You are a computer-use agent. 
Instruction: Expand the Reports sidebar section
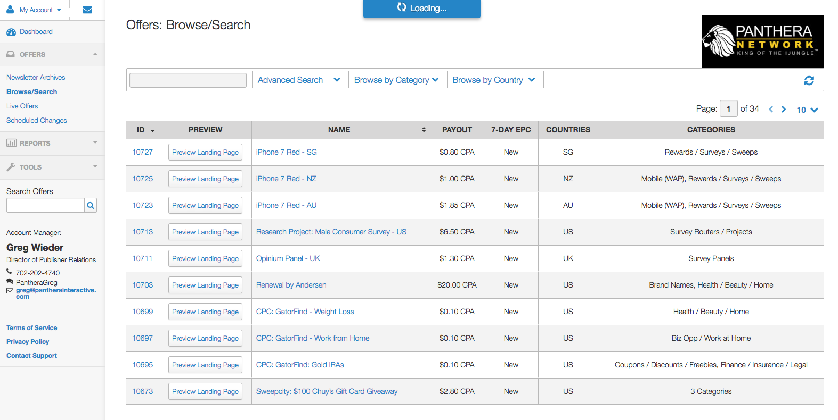pyautogui.click(x=52, y=143)
